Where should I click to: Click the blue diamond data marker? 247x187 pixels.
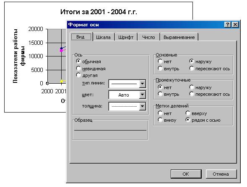coord(61,48)
